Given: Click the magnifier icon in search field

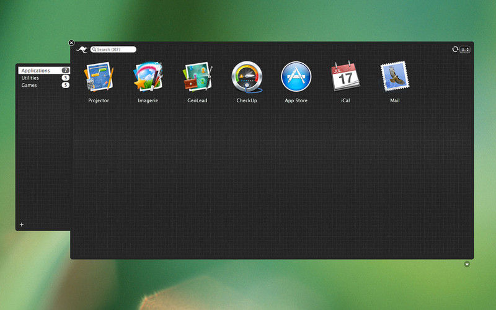Looking at the screenshot, I should click(x=94, y=50).
